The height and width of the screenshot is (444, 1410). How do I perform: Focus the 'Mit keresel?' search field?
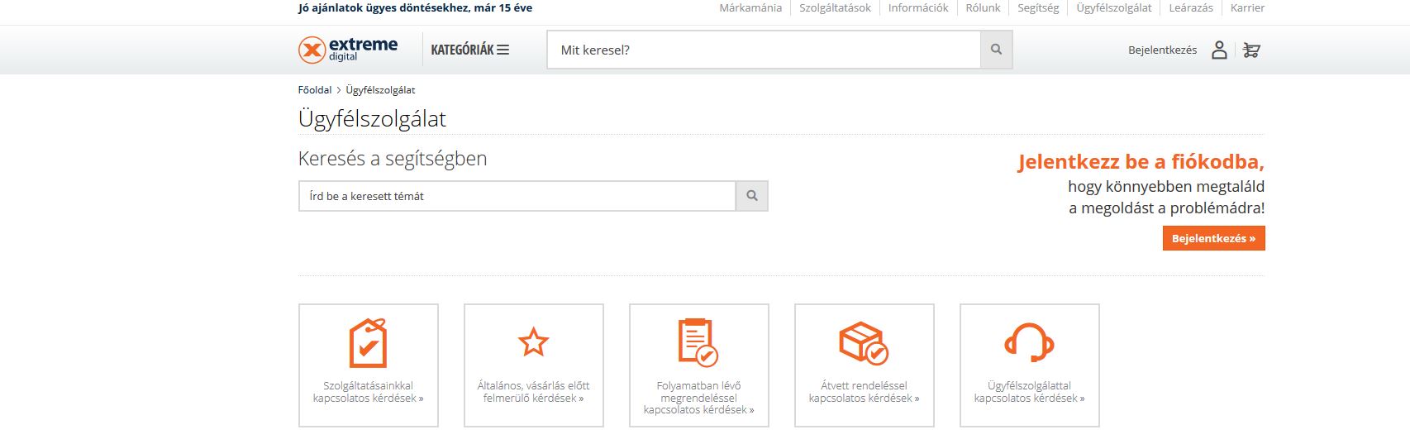763,50
